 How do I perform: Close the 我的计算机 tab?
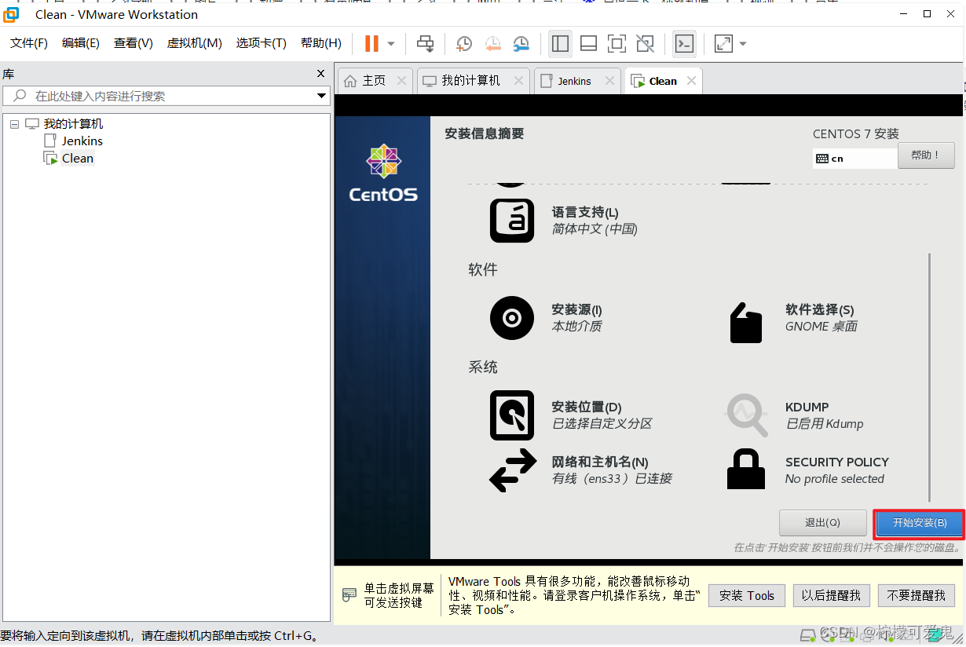pos(518,81)
